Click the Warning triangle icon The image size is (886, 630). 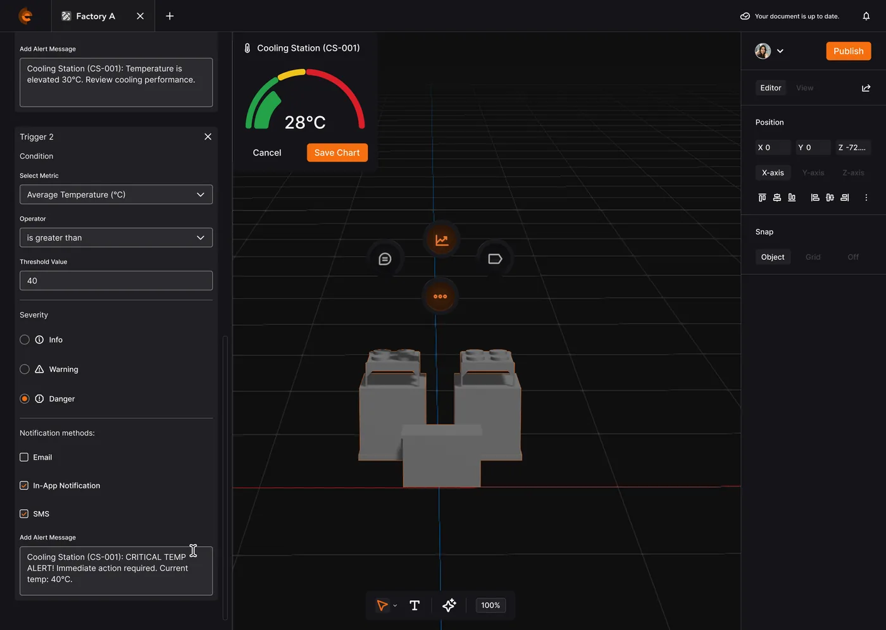coord(39,369)
